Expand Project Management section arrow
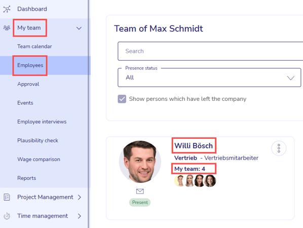This screenshot has width=303, height=228. (x=79, y=197)
